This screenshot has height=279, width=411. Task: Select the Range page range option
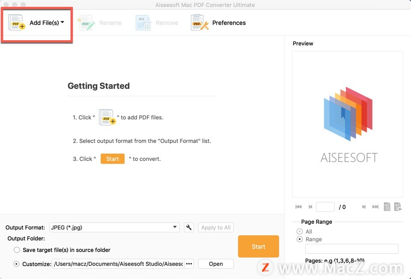coord(300,239)
